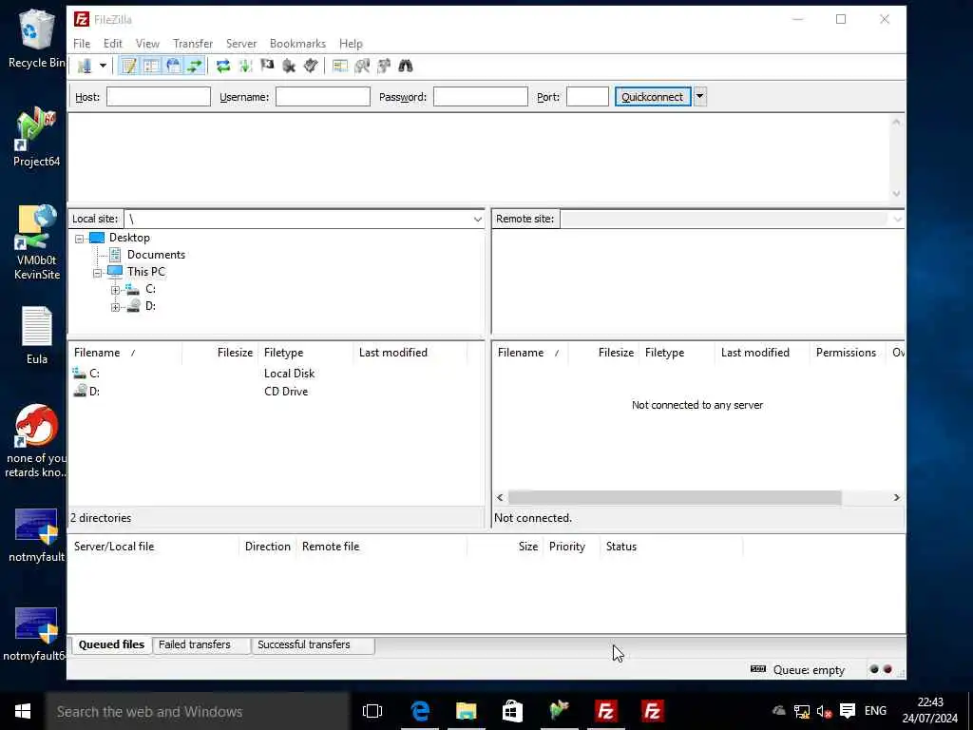This screenshot has height=730, width=973.
Task: Focus the Port input field
Action: pos(587,97)
